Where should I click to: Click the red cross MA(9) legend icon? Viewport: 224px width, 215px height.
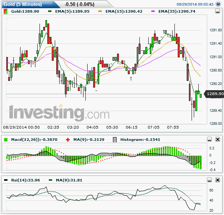(x=68, y=140)
